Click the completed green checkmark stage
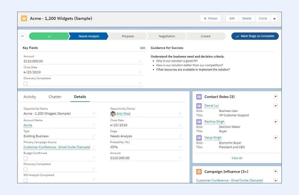The width and height of the screenshot is (299, 195). point(49,36)
